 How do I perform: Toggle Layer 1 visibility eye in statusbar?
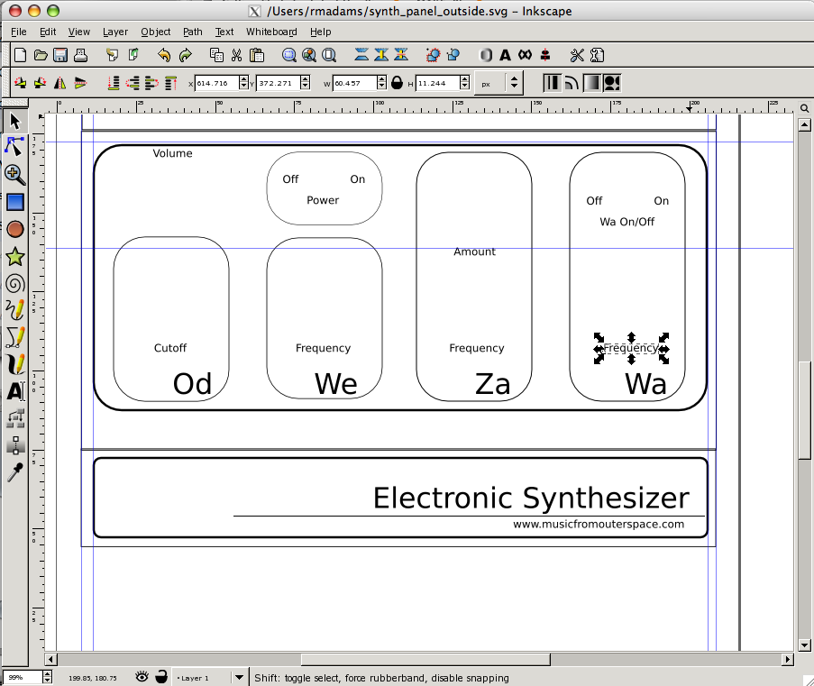click(x=141, y=676)
